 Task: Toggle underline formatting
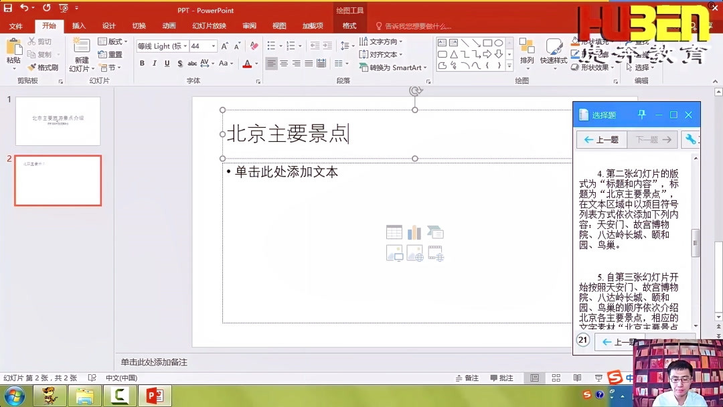click(x=167, y=62)
